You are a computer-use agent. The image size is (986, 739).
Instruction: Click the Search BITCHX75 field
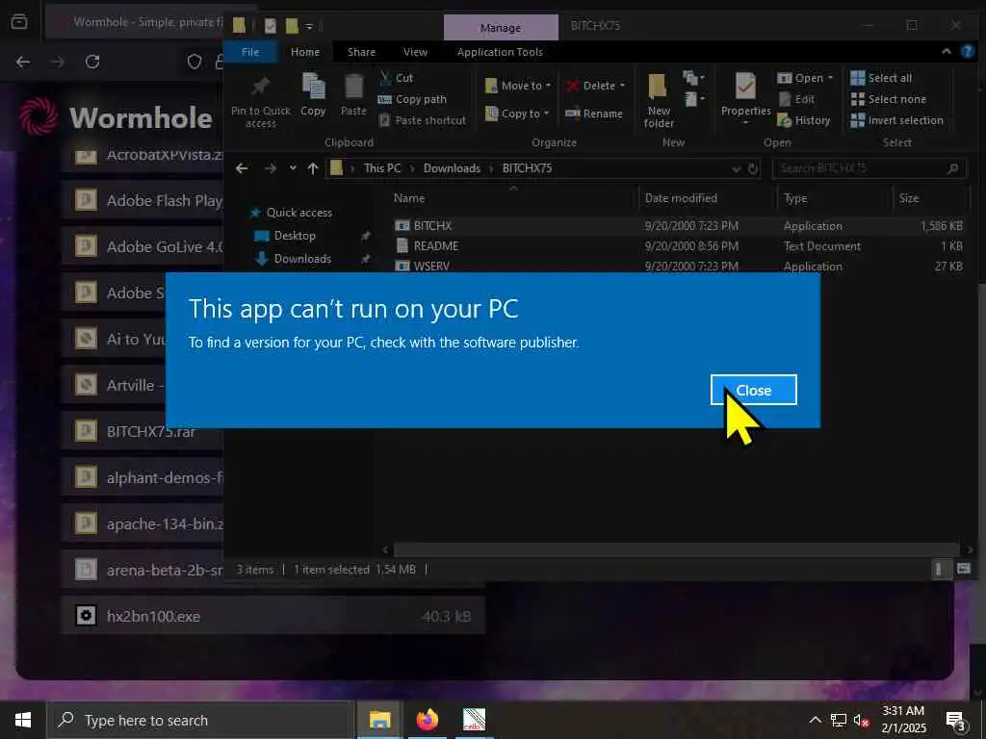(869, 168)
